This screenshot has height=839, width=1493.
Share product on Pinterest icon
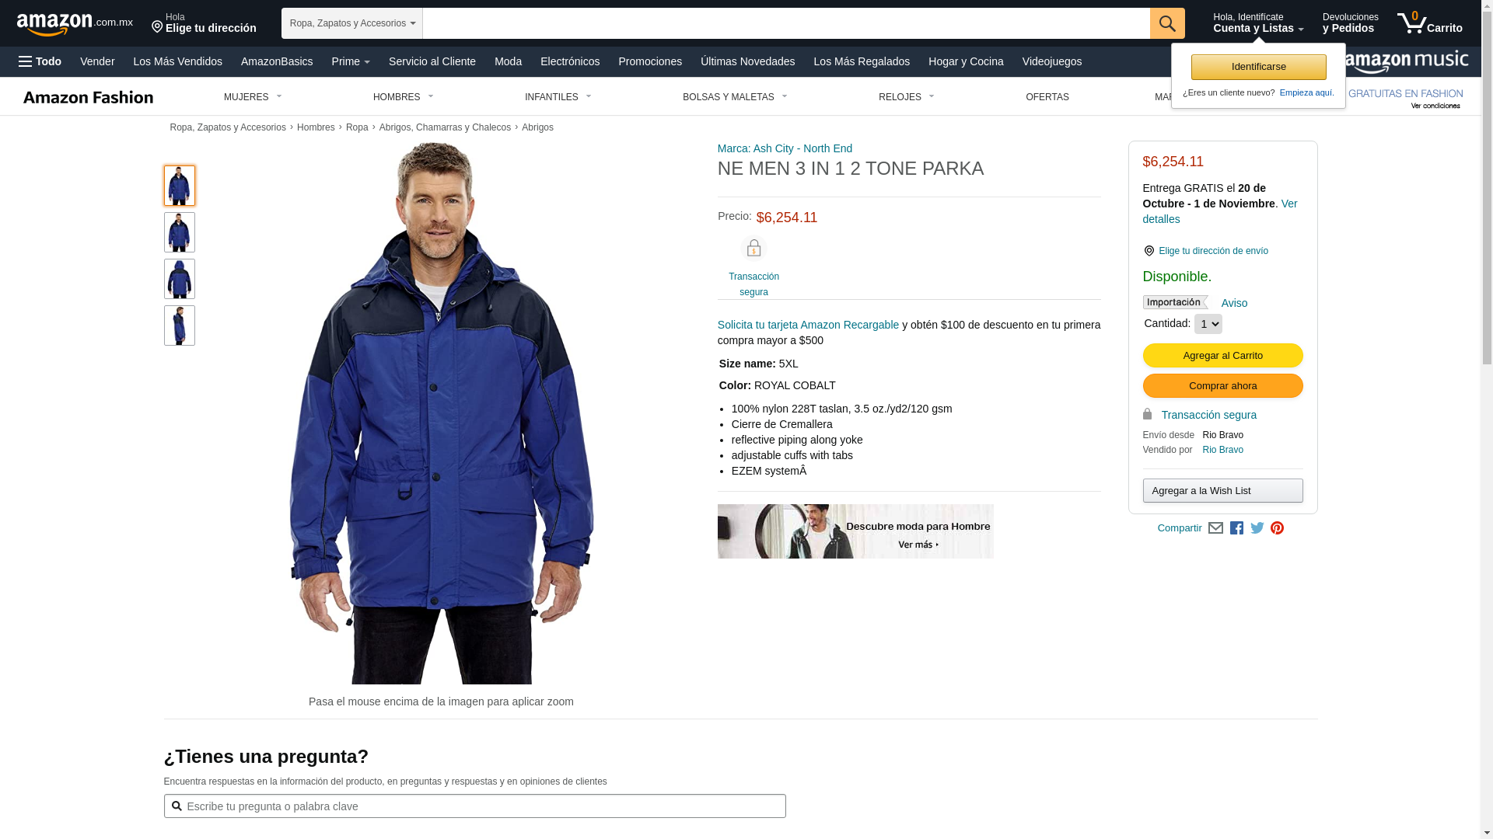pyautogui.click(x=1277, y=528)
